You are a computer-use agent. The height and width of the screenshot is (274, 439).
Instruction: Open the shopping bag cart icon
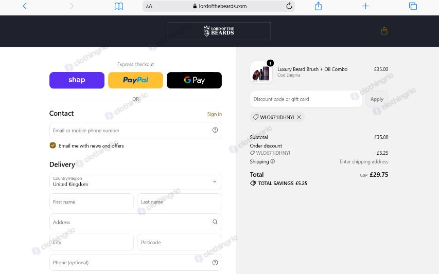click(x=384, y=31)
